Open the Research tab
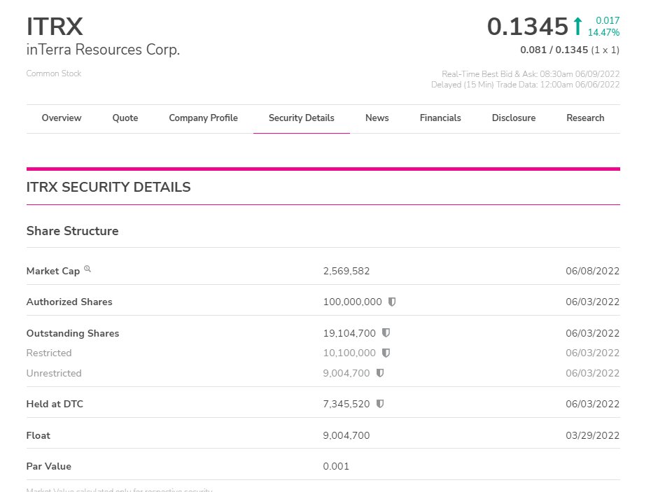This screenshot has width=658, height=492. coord(585,118)
